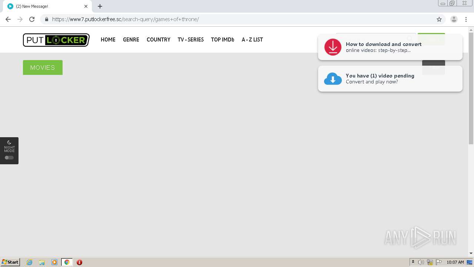The image size is (474, 267).
Task: Open the COUNTRY menu
Action: click(x=158, y=40)
